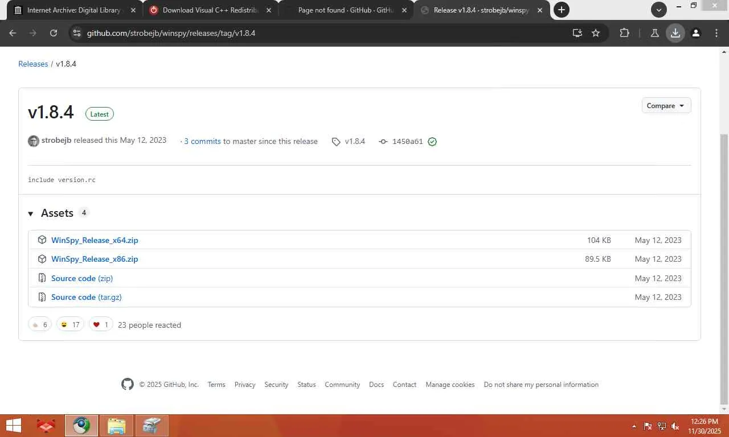Toggle the heart reaction showing 1
This screenshot has width=729, height=437.
[x=101, y=324]
